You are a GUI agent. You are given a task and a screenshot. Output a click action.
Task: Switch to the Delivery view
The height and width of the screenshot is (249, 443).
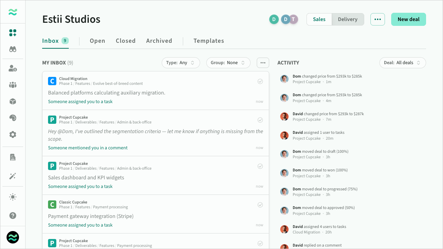pos(348,19)
